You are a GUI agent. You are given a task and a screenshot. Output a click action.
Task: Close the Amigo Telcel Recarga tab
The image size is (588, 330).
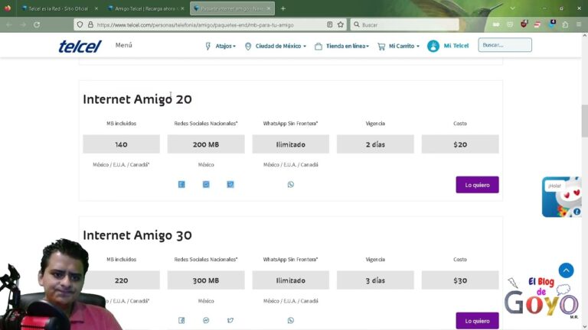(x=183, y=8)
